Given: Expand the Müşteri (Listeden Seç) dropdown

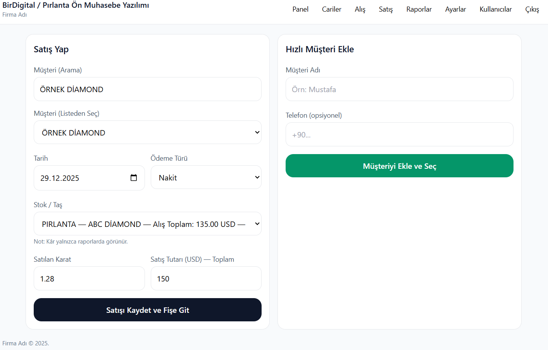Looking at the screenshot, I should click(147, 132).
